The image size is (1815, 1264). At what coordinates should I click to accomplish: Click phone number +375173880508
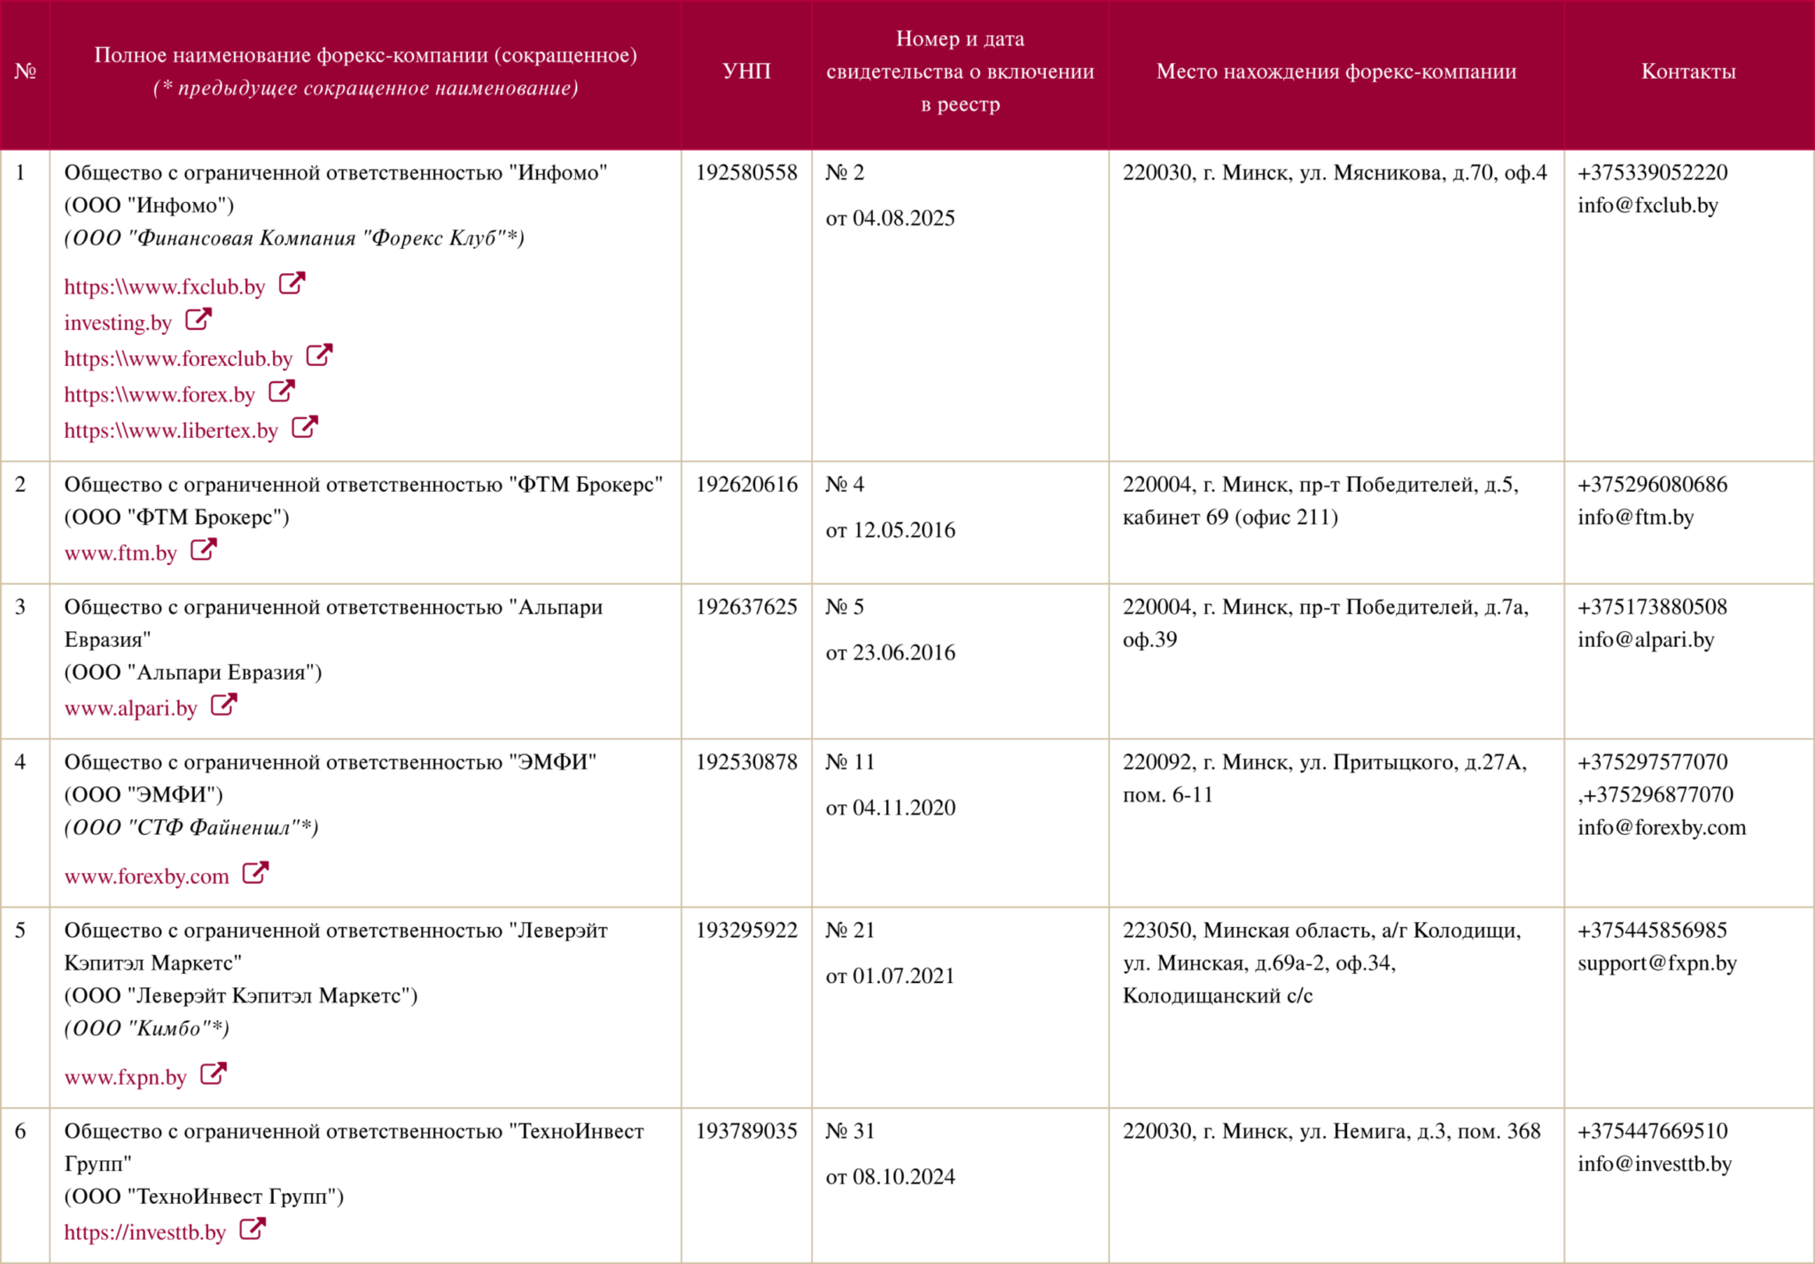click(x=1653, y=607)
